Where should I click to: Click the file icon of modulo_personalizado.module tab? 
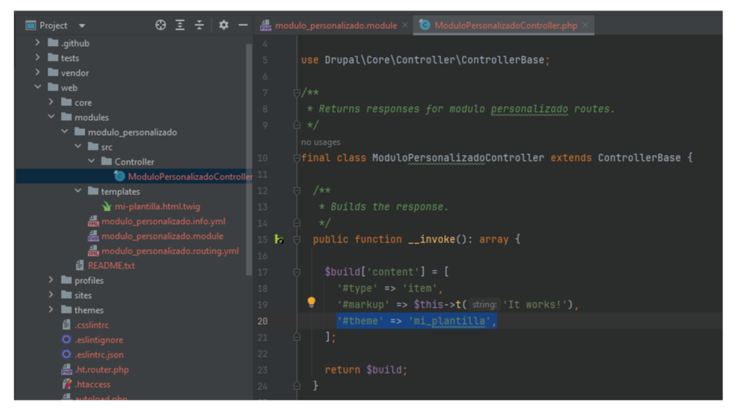click(266, 25)
